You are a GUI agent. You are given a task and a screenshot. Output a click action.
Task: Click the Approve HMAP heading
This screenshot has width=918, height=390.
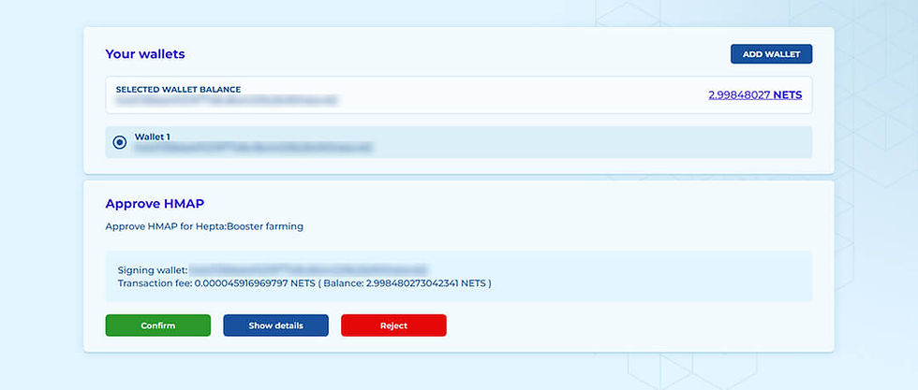tap(155, 204)
